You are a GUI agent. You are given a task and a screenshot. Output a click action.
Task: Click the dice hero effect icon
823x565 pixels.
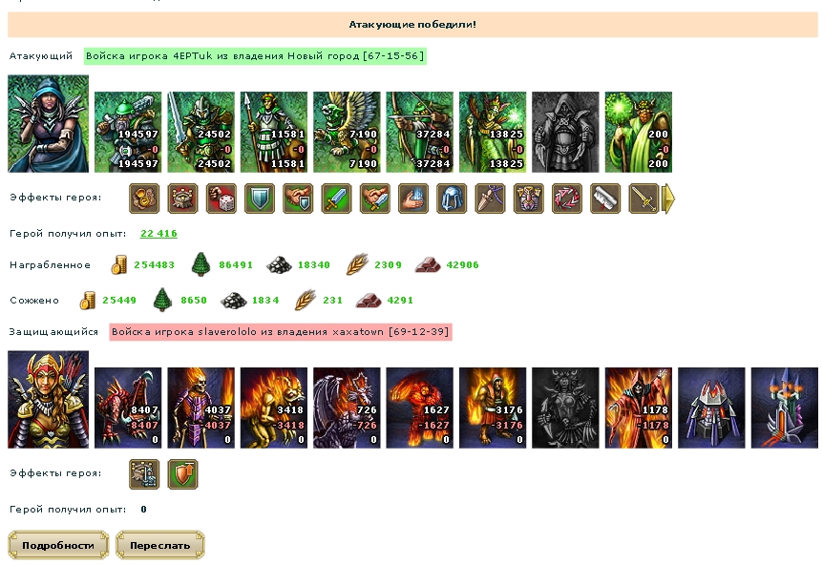click(x=221, y=199)
